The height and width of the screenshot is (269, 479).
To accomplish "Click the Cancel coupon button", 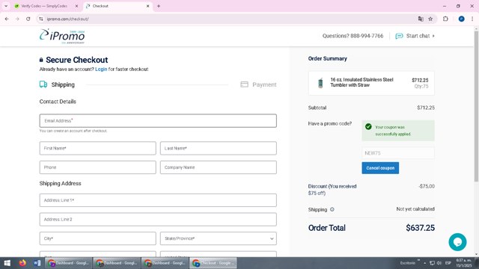I will (380, 168).
